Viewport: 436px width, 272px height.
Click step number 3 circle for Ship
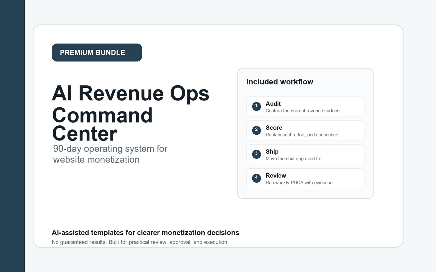[x=256, y=154]
